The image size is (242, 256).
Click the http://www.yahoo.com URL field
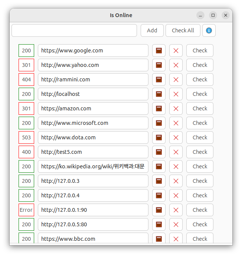pyautogui.click(x=93, y=65)
